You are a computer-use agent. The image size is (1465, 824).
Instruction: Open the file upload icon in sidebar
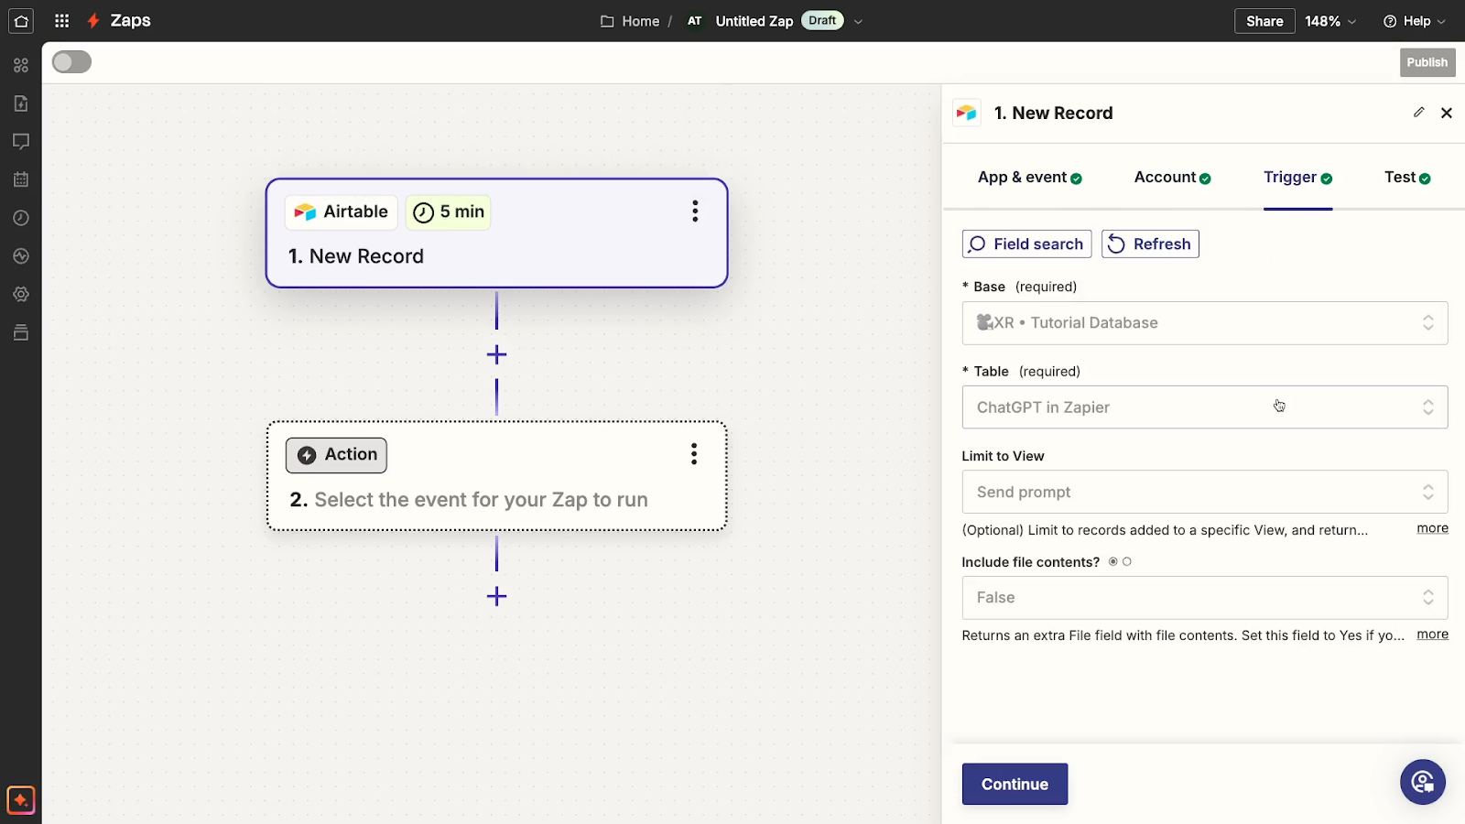coord(21,103)
